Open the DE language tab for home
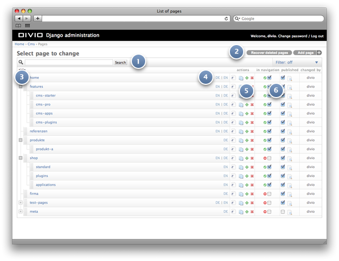The width and height of the screenshot is (339, 261). click(x=218, y=77)
